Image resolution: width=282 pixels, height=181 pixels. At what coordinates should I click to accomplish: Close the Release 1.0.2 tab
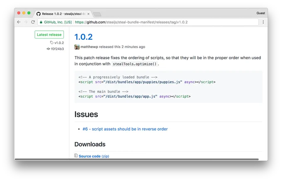[x=88, y=14]
